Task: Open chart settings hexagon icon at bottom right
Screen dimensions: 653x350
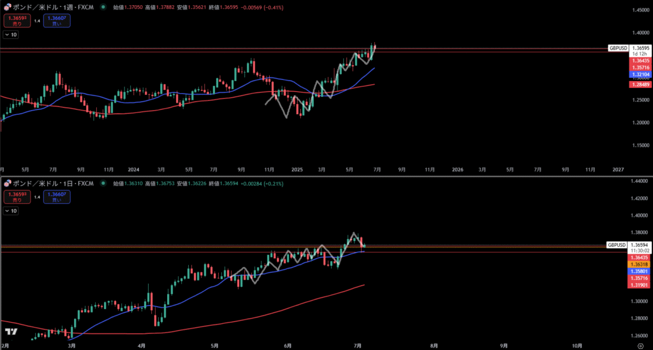Action: click(x=640, y=346)
